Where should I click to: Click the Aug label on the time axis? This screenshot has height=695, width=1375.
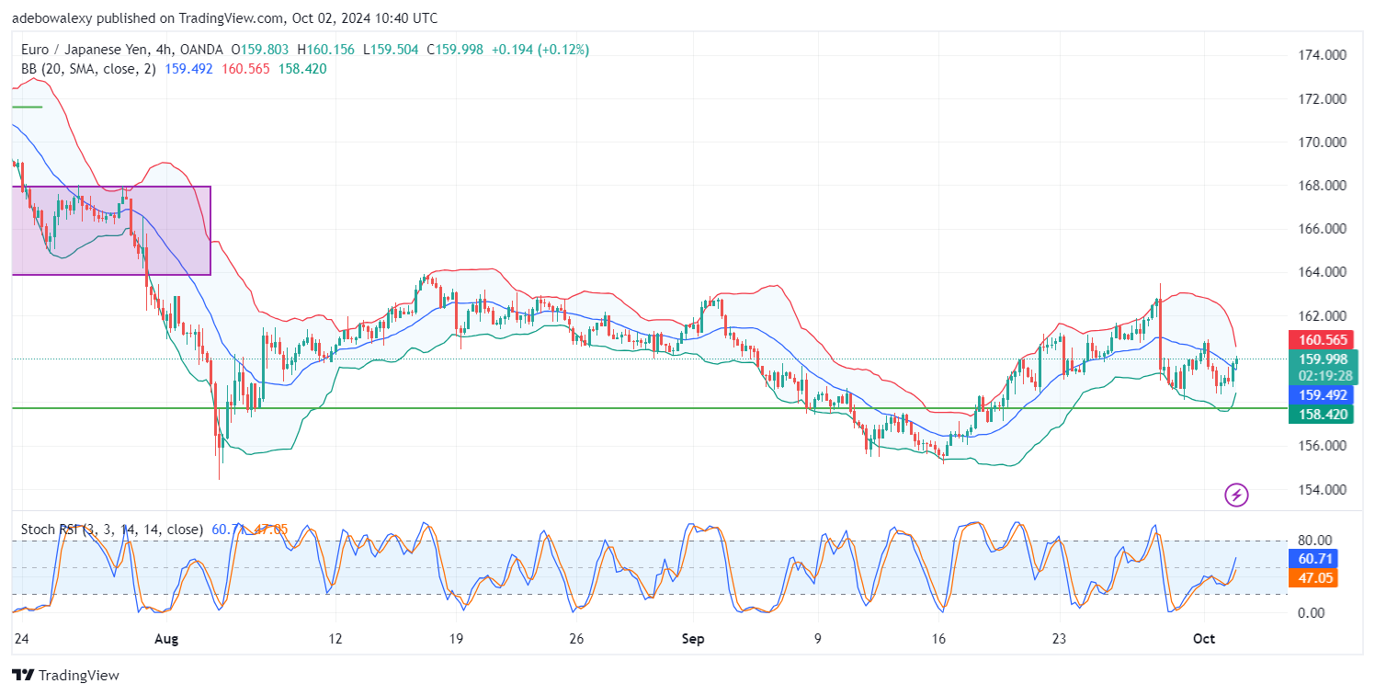click(x=165, y=638)
